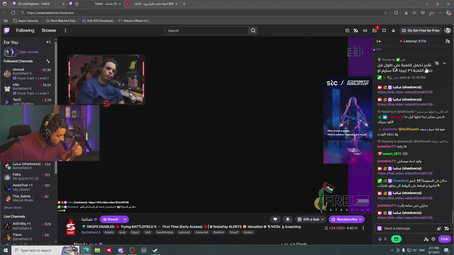Click the shadowza channel avatar with LIVE badge
The image size is (454, 255).
[x=71, y=226]
